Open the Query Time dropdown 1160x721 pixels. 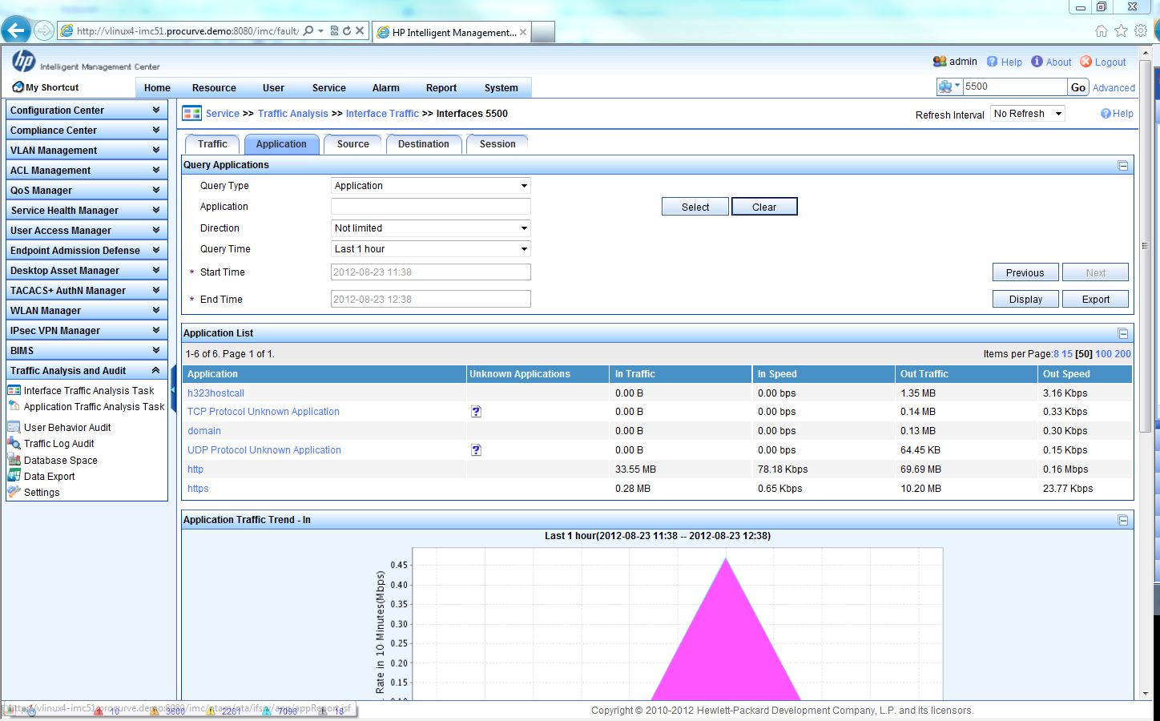(431, 249)
